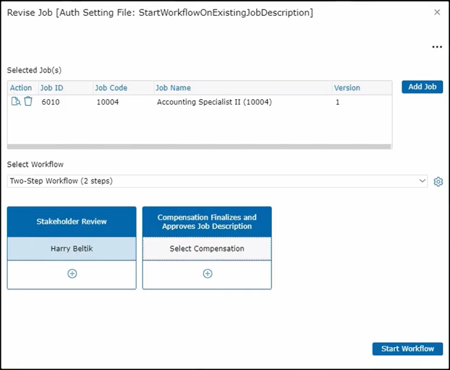Add reviewer with plus icon under Stakeholder Review
Screen dimensions: 450x370
click(72, 274)
